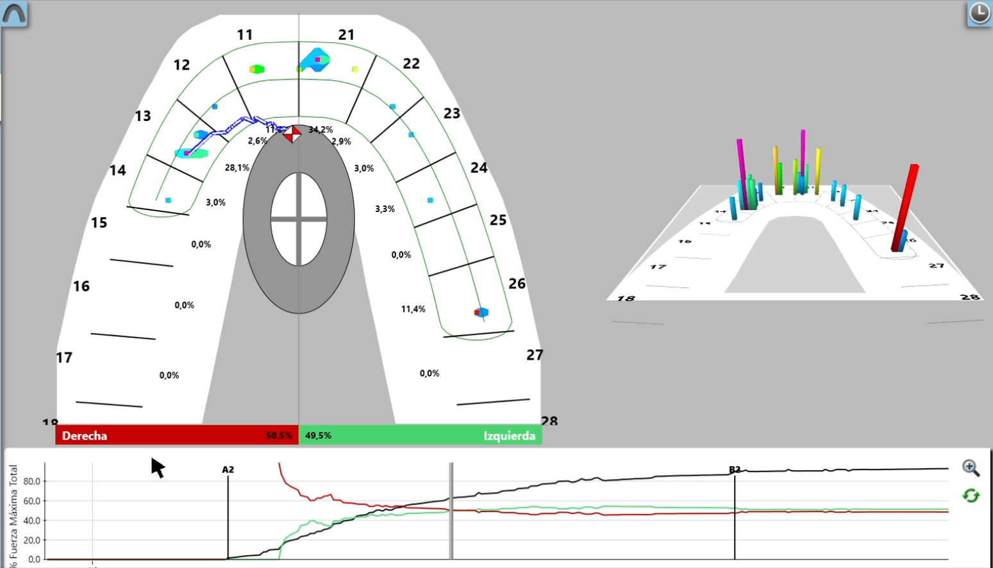
Task: Click the large blue contact on tooth 21
Action: point(315,60)
